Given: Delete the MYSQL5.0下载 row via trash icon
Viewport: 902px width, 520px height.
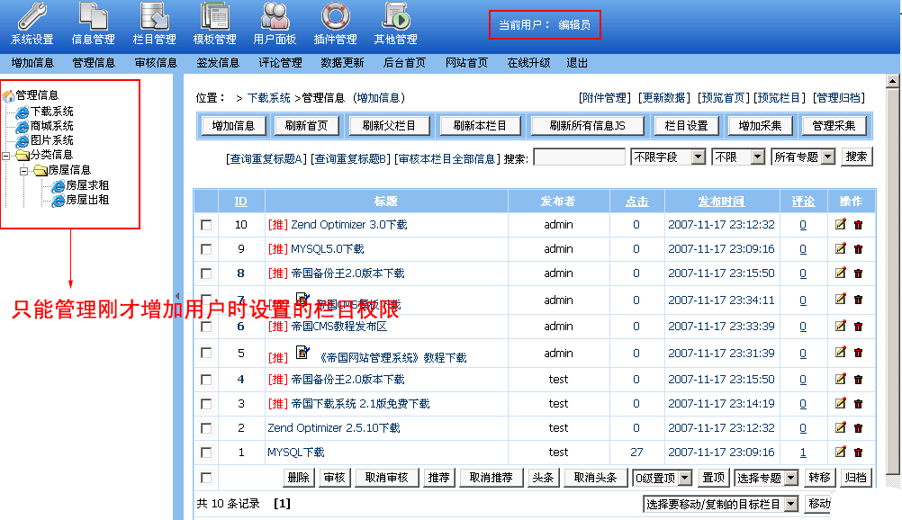Looking at the screenshot, I should click(x=858, y=249).
